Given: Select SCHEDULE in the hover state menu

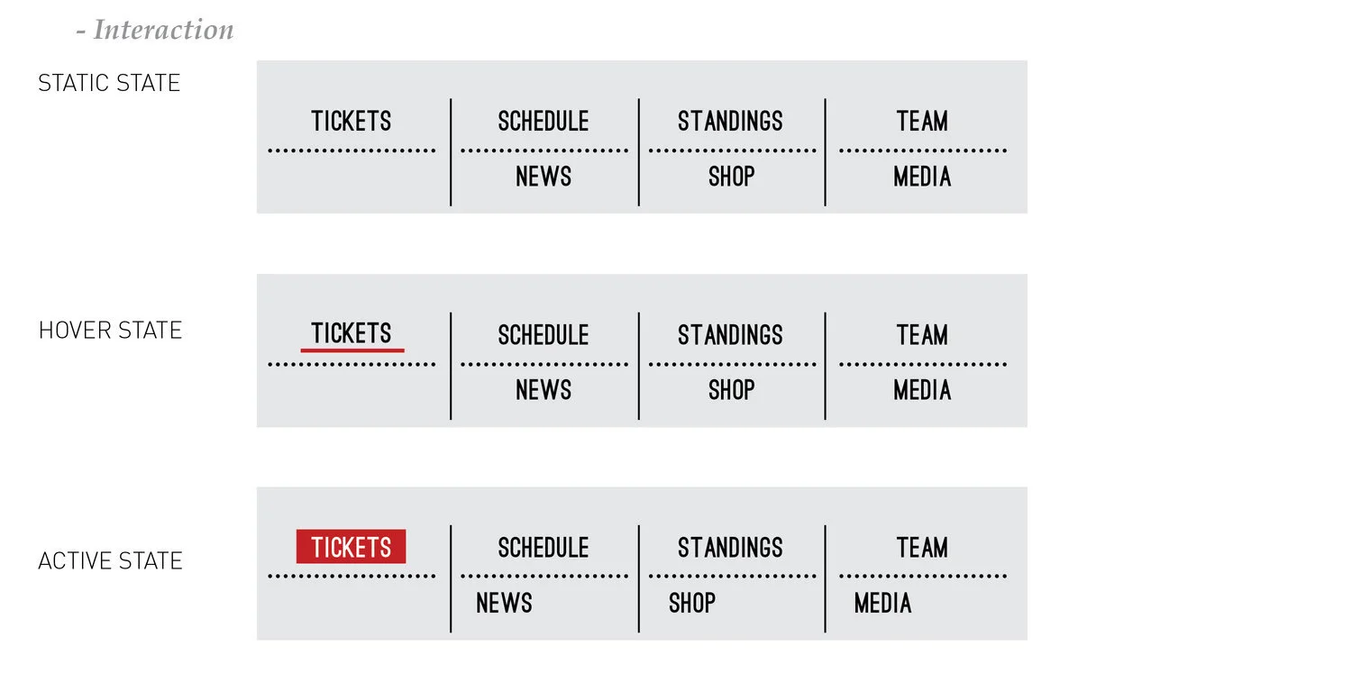Looking at the screenshot, I should tap(544, 334).
